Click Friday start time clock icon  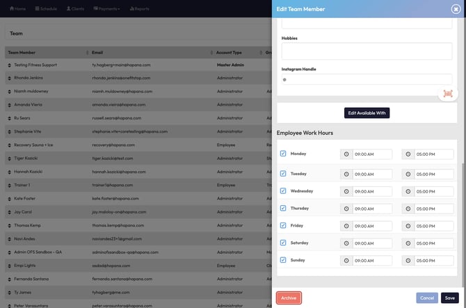346,226
